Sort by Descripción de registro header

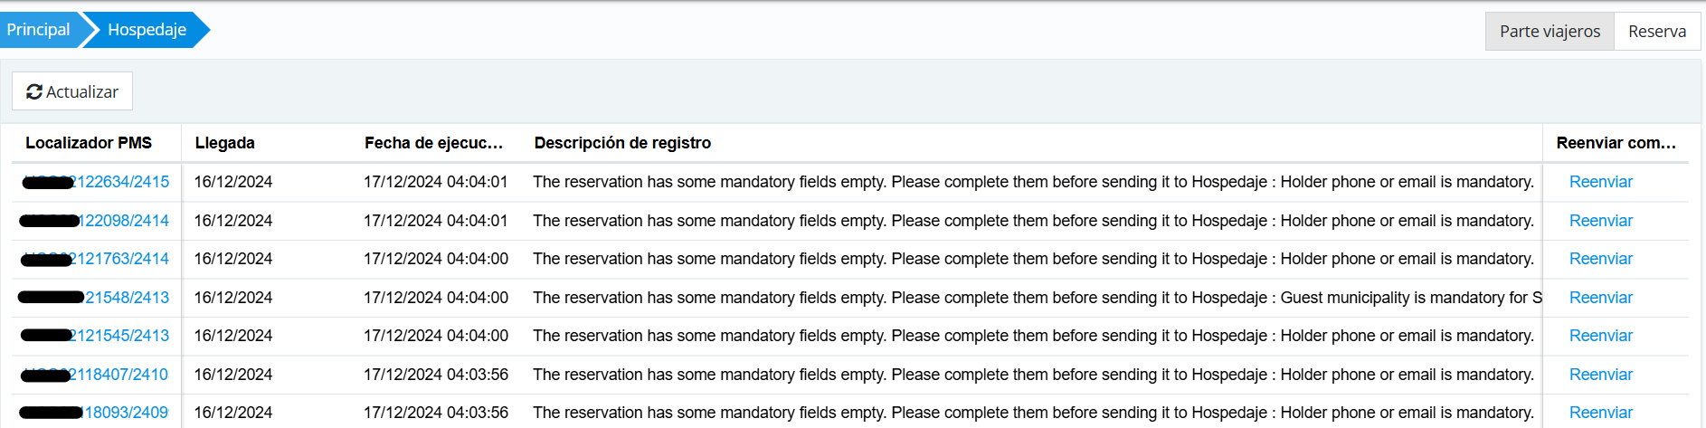coord(622,143)
